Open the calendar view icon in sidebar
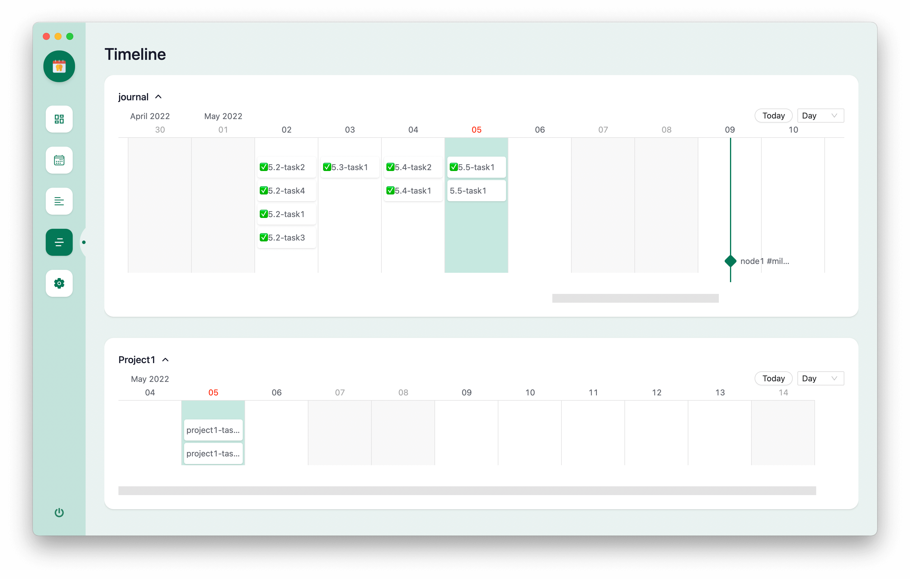910x579 pixels. point(59,160)
